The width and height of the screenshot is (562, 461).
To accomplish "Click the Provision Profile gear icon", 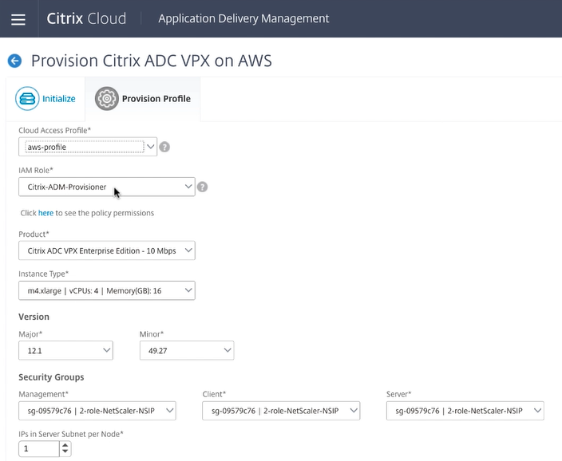I will coord(106,99).
